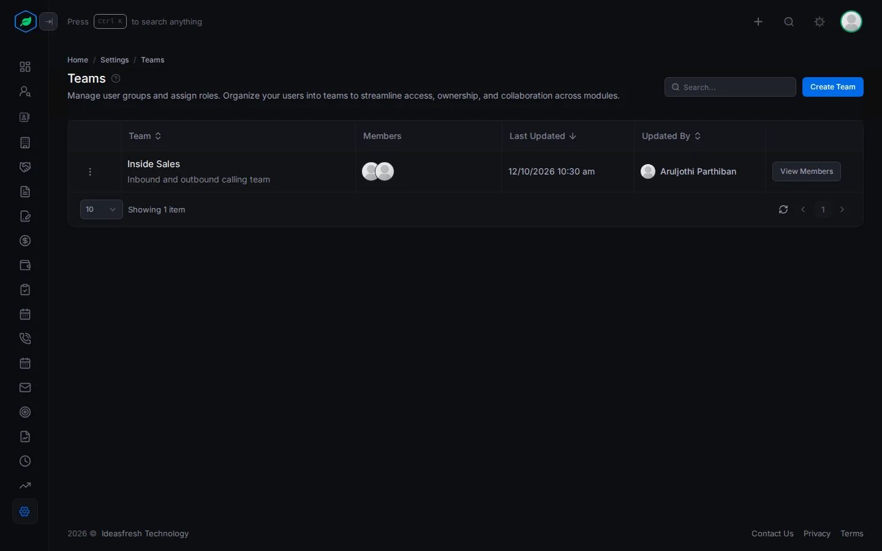Click the plus quick-add icon in header
Screen dimensions: 882x551
(x=758, y=21)
